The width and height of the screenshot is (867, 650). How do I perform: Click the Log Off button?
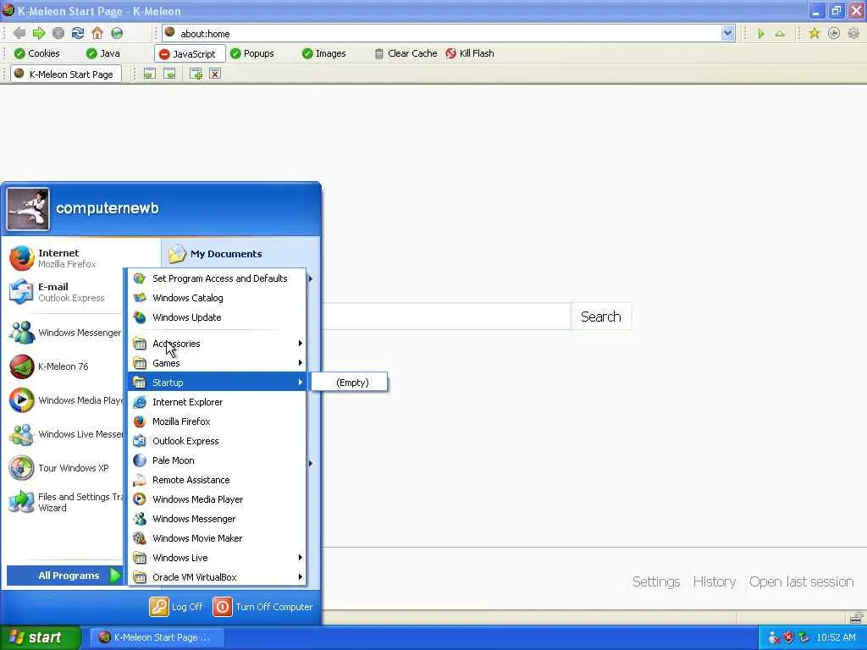[x=176, y=607]
